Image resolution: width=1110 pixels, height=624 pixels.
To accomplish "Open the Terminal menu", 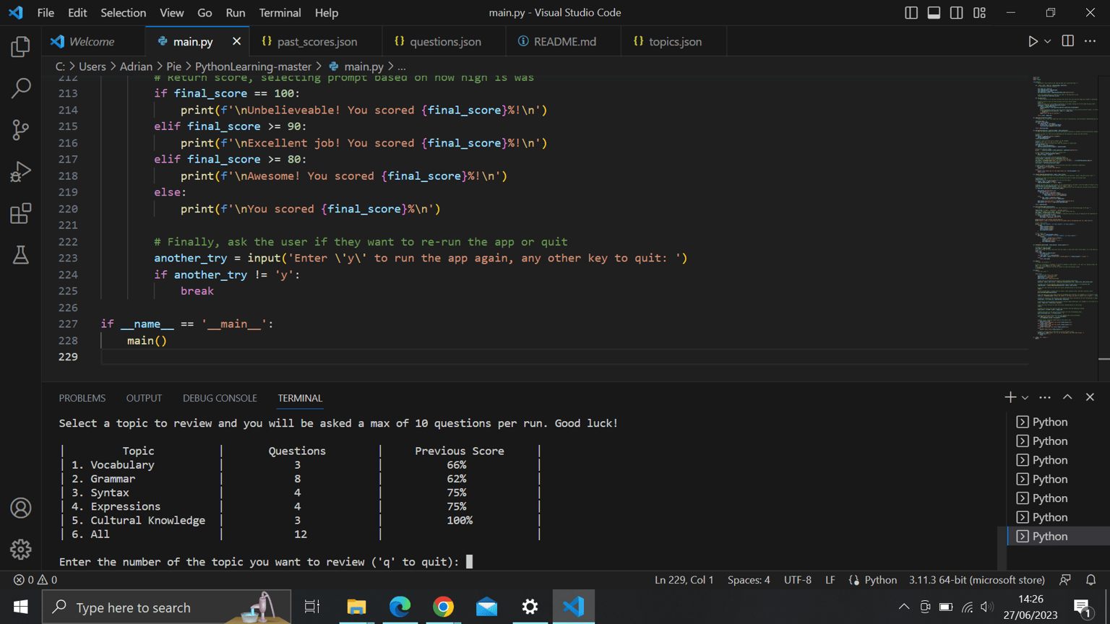I will (x=280, y=12).
